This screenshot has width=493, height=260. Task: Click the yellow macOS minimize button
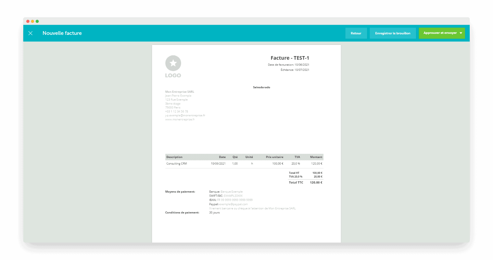33,21
